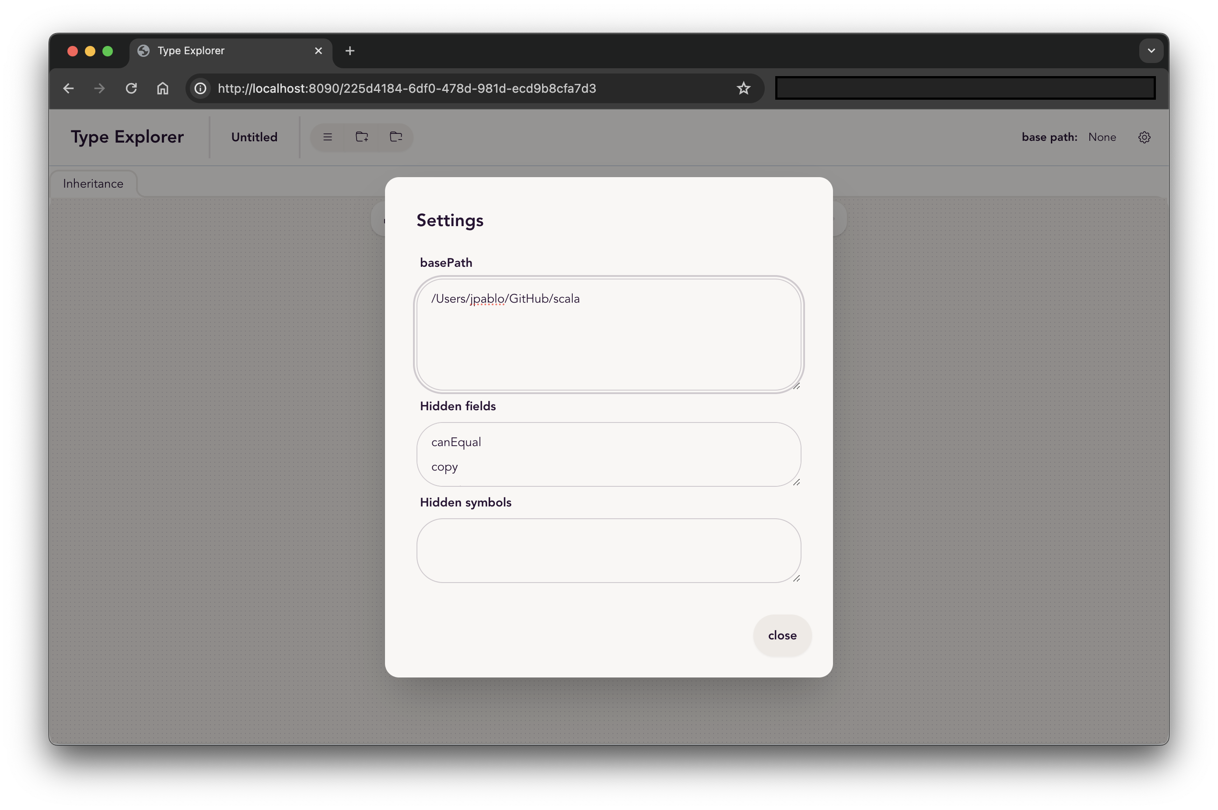This screenshot has width=1218, height=810.
Task: Bookmark the page with the star icon
Action: click(x=743, y=88)
